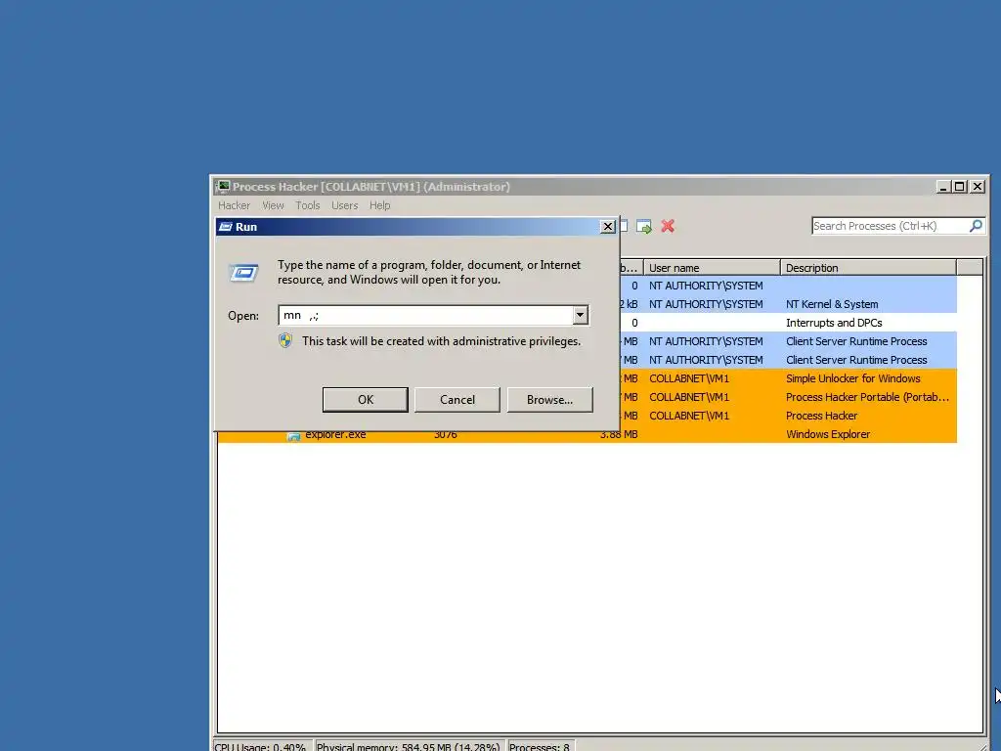The image size is (1001, 751).
Task: Click the 3.88 MB memory cell
Action: point(619,435)
